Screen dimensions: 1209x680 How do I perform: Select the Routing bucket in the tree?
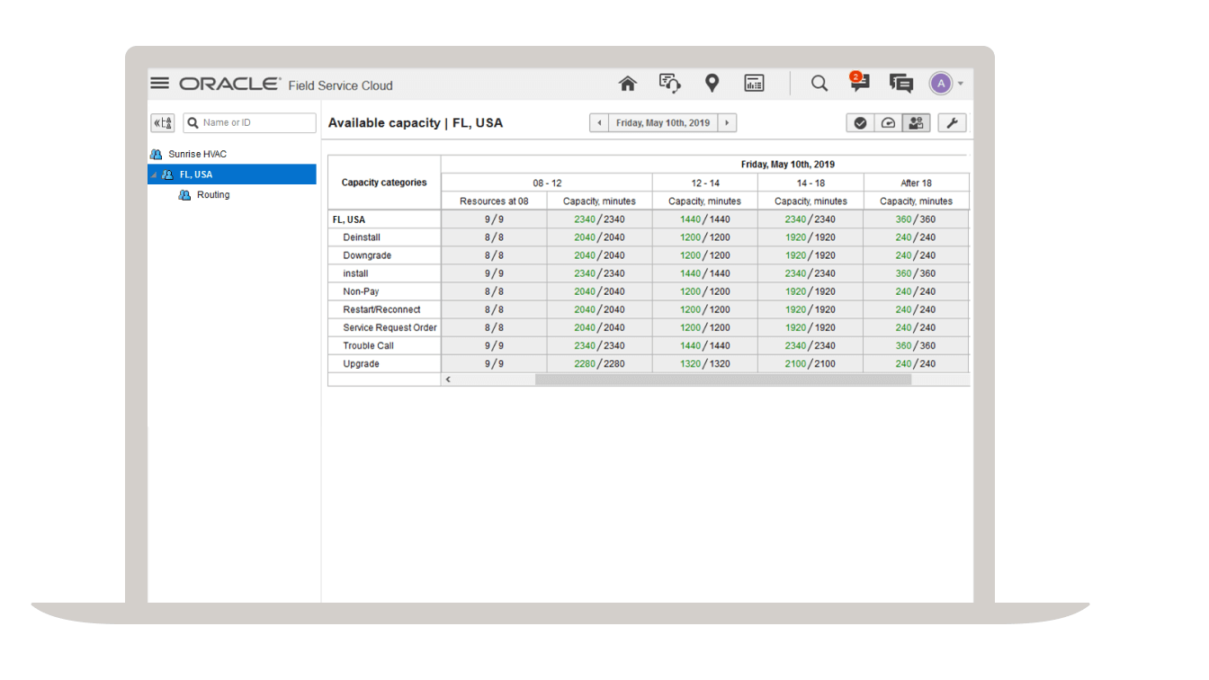[x=213, y=194]
